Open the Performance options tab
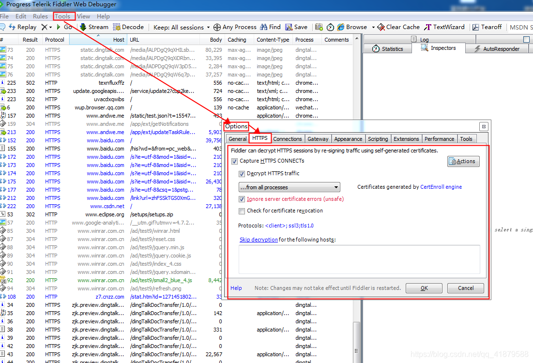Screen dimensions: 533x363 [x=439, y=139]
